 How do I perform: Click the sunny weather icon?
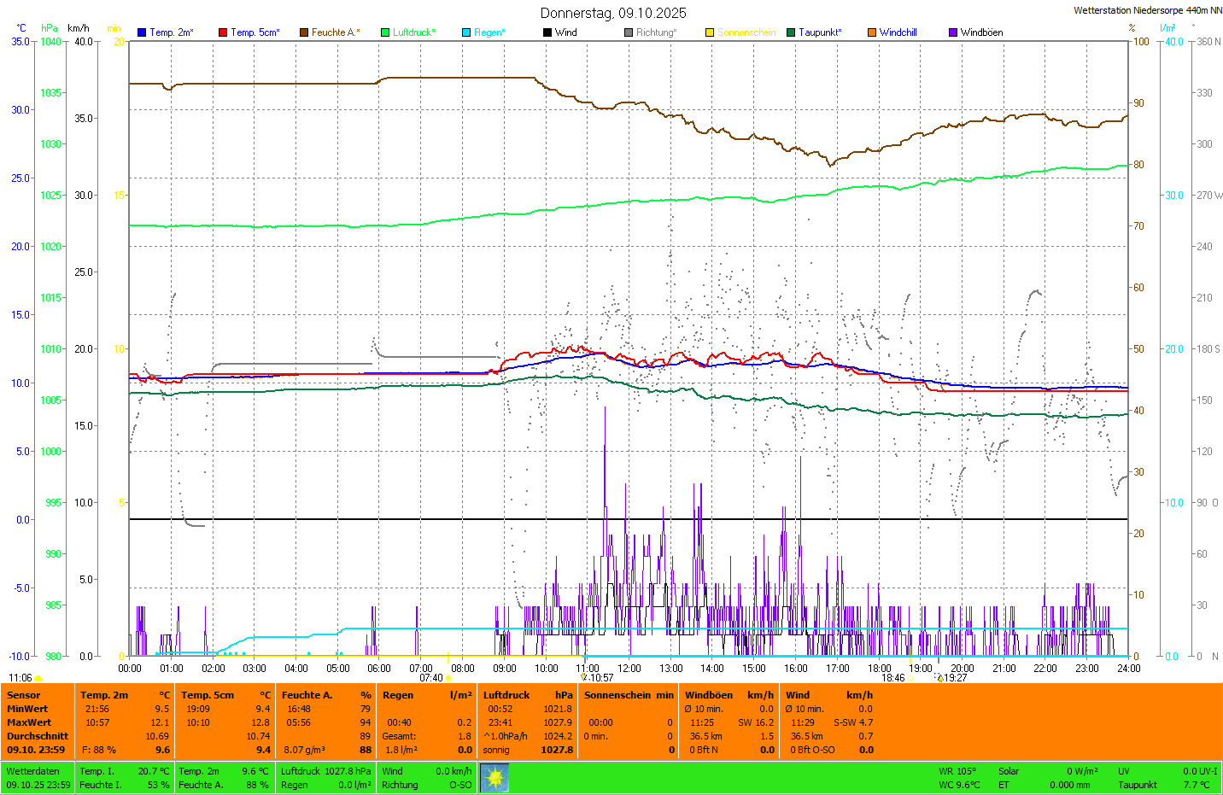(494, 778)
